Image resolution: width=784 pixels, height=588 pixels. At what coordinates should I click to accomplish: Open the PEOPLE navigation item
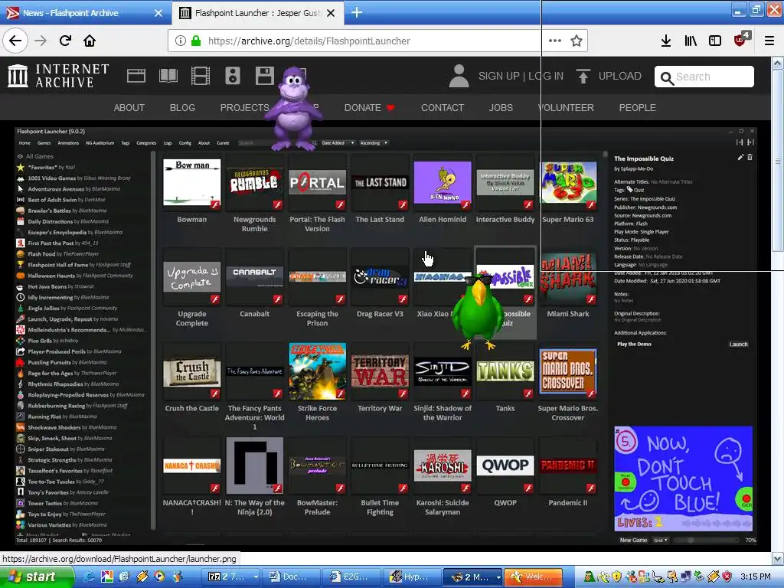pos(638,107)
